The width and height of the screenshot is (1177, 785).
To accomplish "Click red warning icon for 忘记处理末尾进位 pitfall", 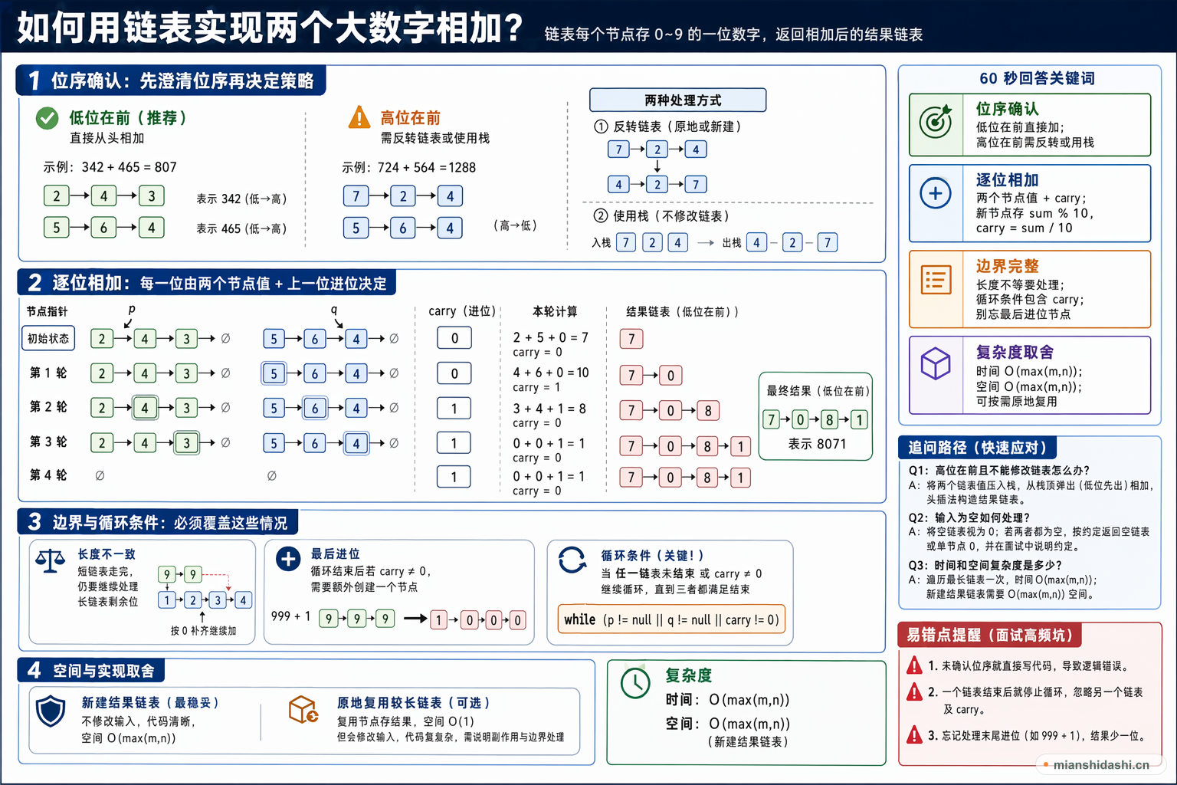I will pyautogui.click(x=914, y=735).
